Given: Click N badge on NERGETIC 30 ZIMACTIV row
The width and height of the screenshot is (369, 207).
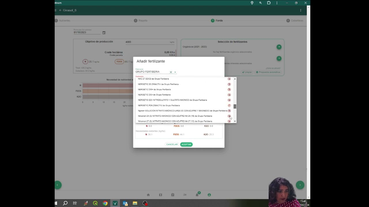Looking at the screenshot, I should pyautogui.click(x=229, y=84).
